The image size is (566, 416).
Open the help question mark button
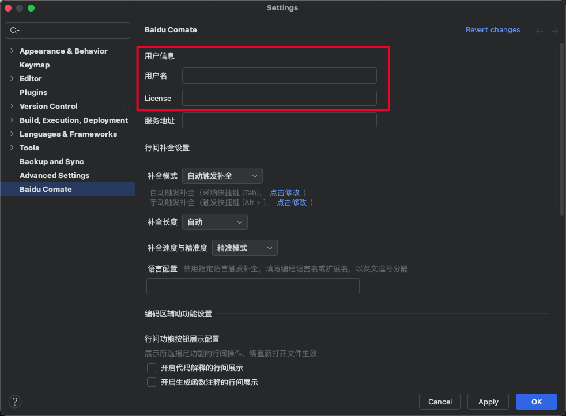[x=15, y=402]
